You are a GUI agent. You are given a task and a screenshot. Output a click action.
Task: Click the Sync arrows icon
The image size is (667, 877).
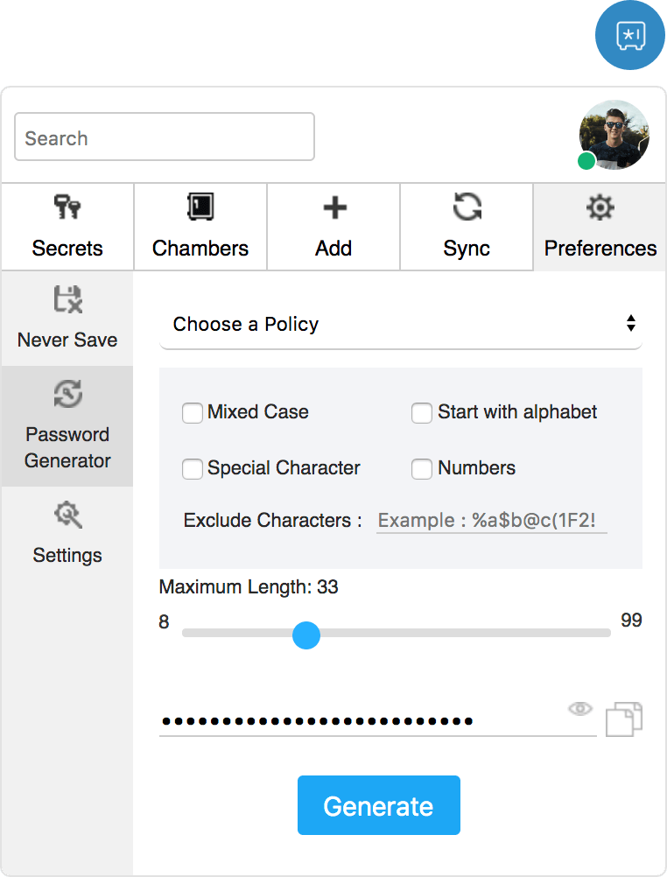[467, 207]
